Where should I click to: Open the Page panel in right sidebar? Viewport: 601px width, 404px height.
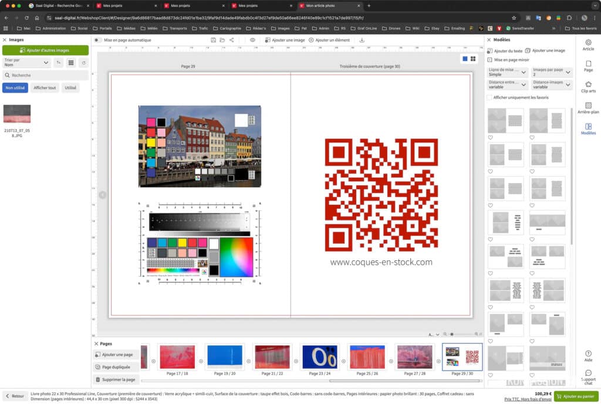click(x=588, y=66)
